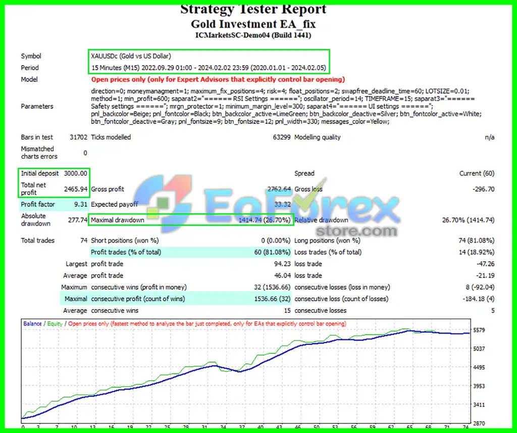Click the "Balance" legend label on chart
Screen dimensions: 517x433
coord(32,323)
